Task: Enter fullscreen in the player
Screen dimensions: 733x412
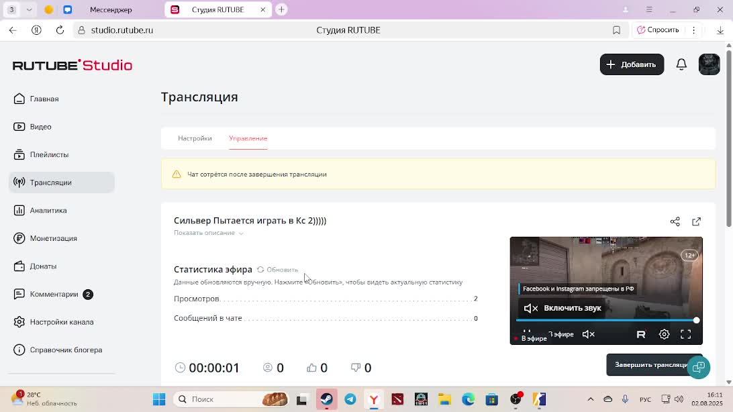Action: tap(685, 334)
